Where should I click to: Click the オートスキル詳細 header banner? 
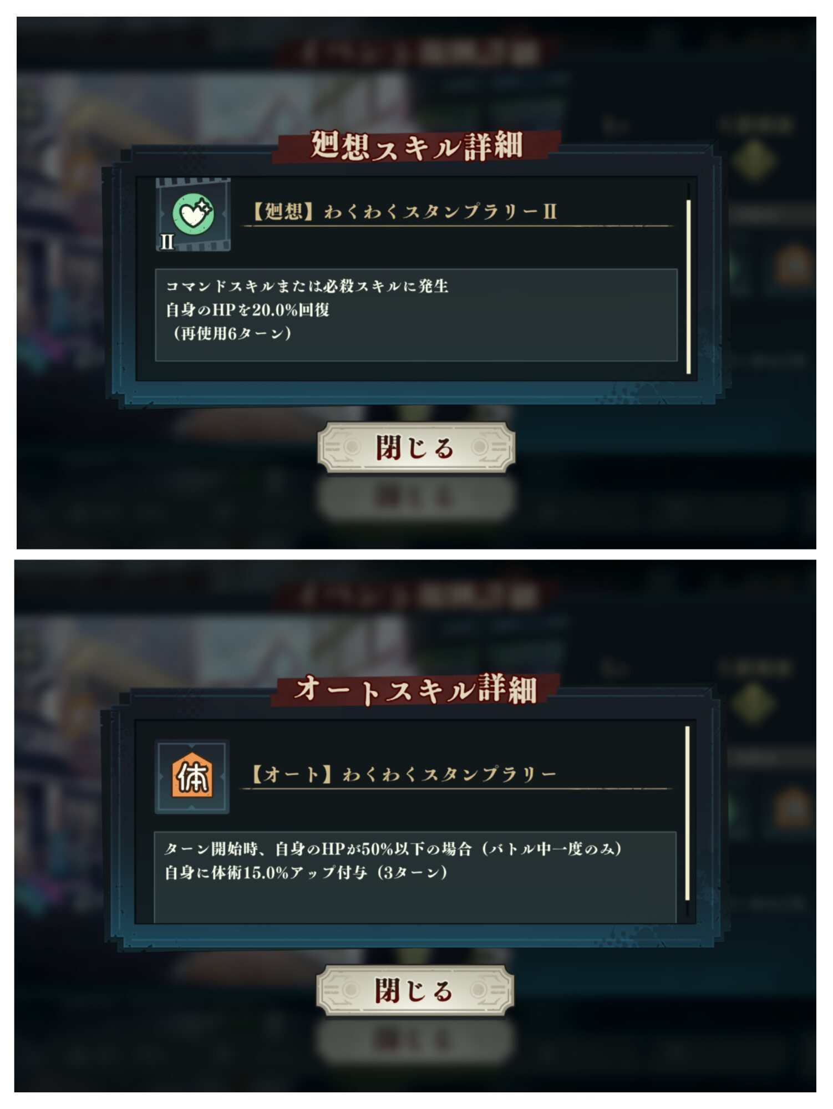[415, 690]
